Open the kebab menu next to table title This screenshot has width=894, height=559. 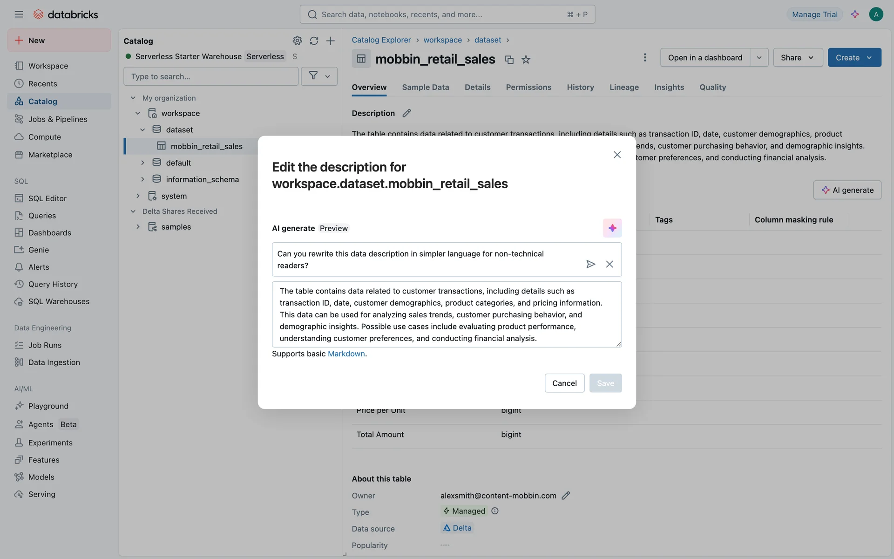[644, 57]
